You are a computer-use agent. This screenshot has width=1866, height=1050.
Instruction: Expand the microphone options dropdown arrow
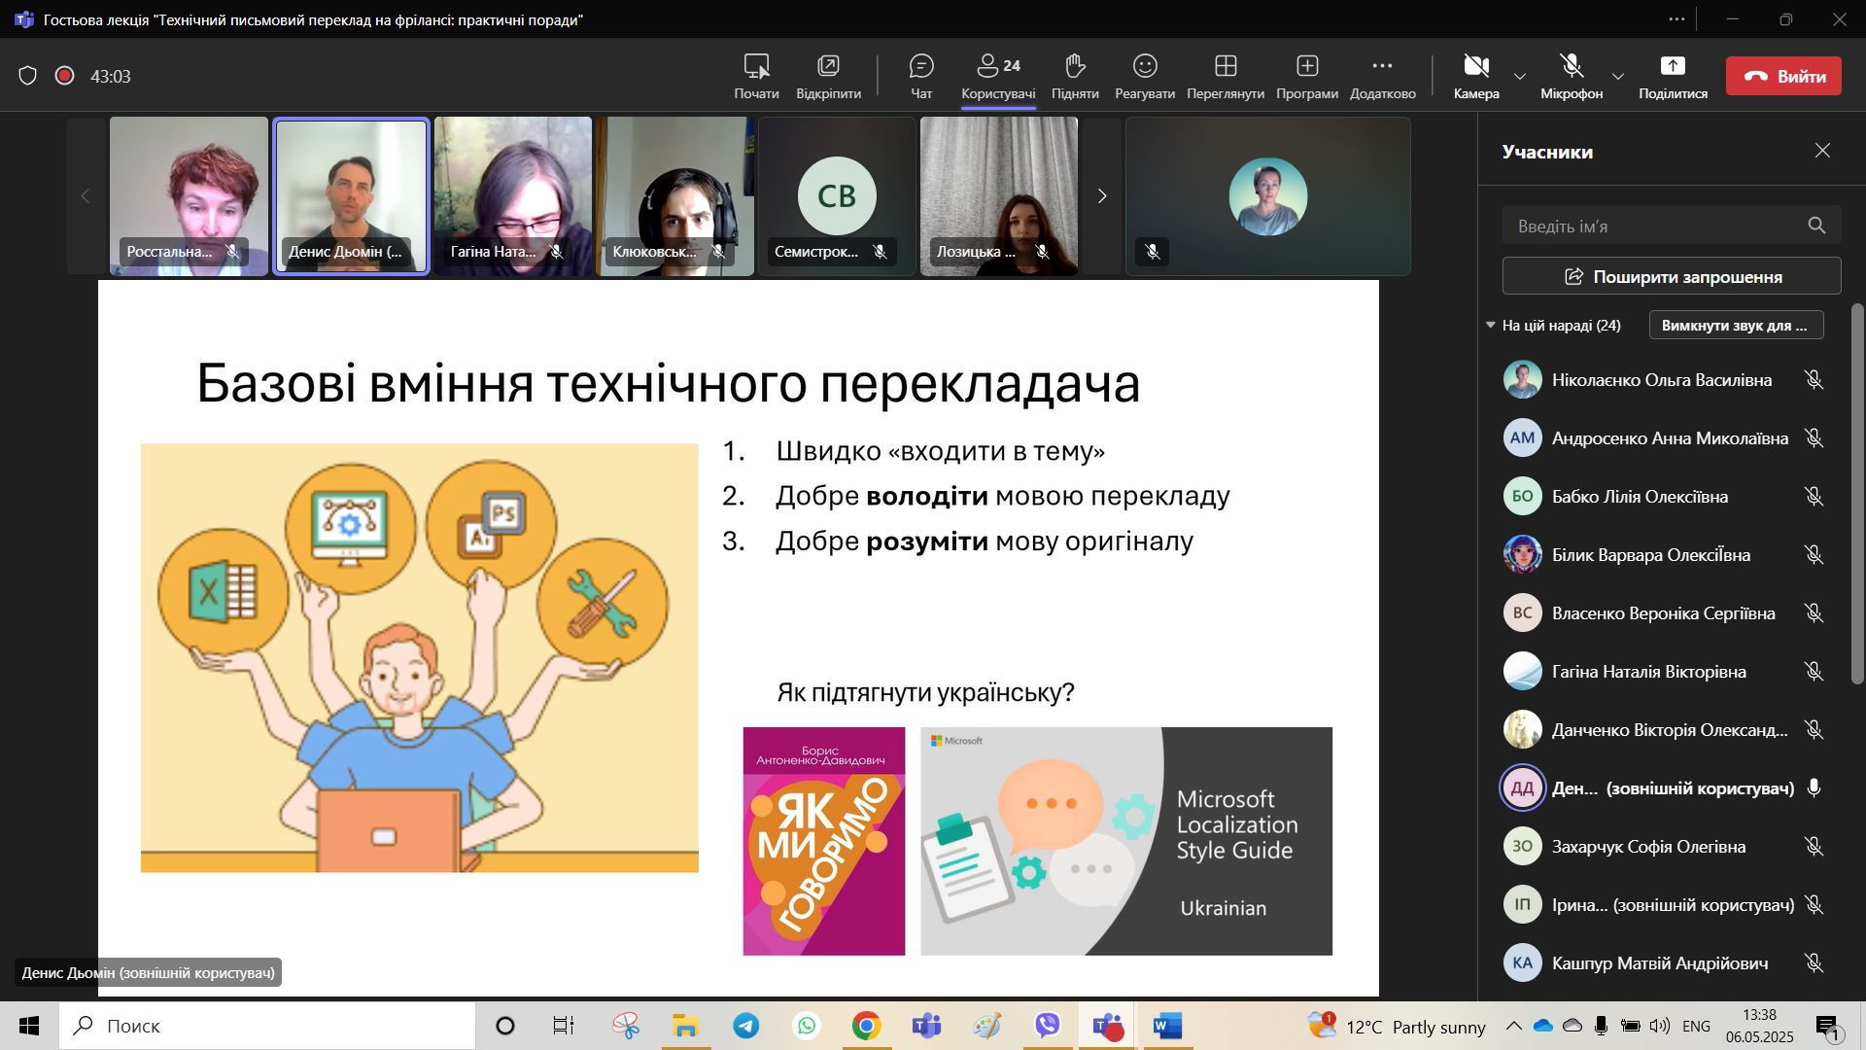1618,77
